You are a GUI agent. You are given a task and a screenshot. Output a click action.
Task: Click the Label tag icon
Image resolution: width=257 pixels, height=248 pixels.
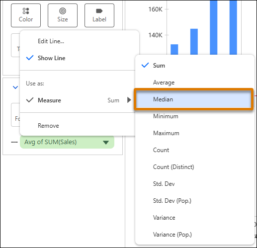[99, 11]
